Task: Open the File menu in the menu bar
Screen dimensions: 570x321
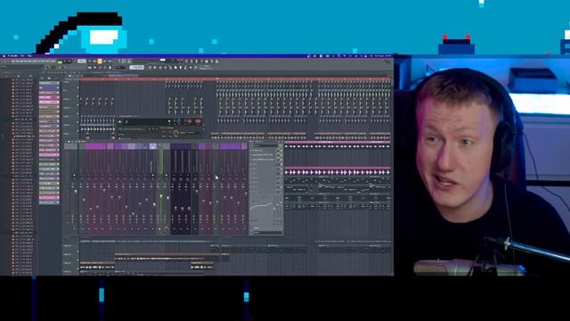Action: click(22, 56)
